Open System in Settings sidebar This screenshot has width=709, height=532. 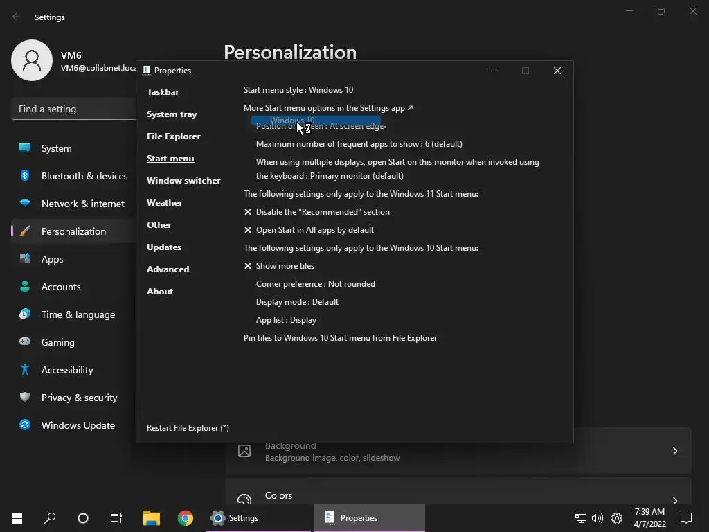click(73, 148)
